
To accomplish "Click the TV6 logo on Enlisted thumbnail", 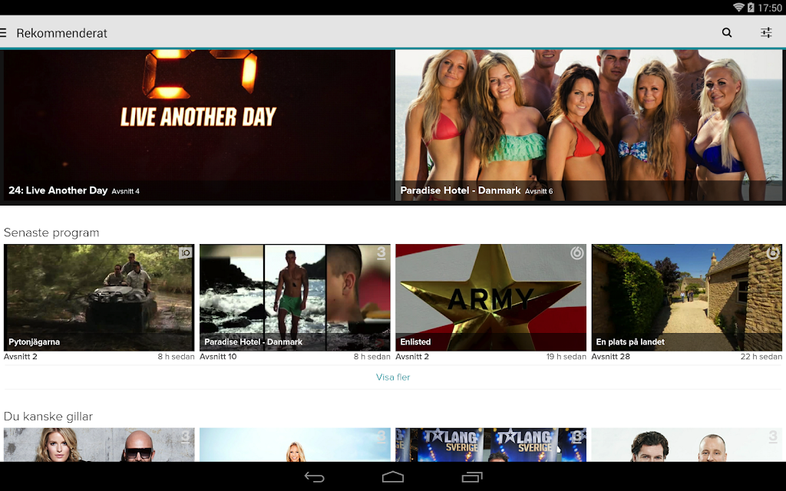I will tap(577, 253).
